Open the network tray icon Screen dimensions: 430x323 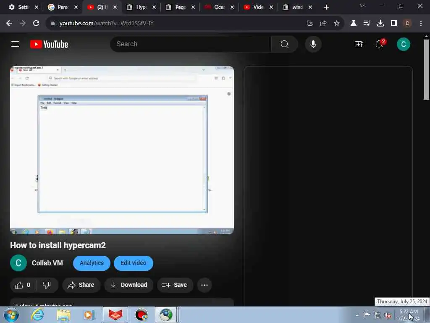click(x=378, y=315)
